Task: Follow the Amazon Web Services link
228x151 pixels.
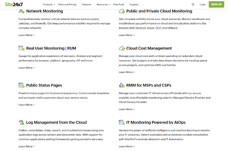Action: click(x=132, y=28)
